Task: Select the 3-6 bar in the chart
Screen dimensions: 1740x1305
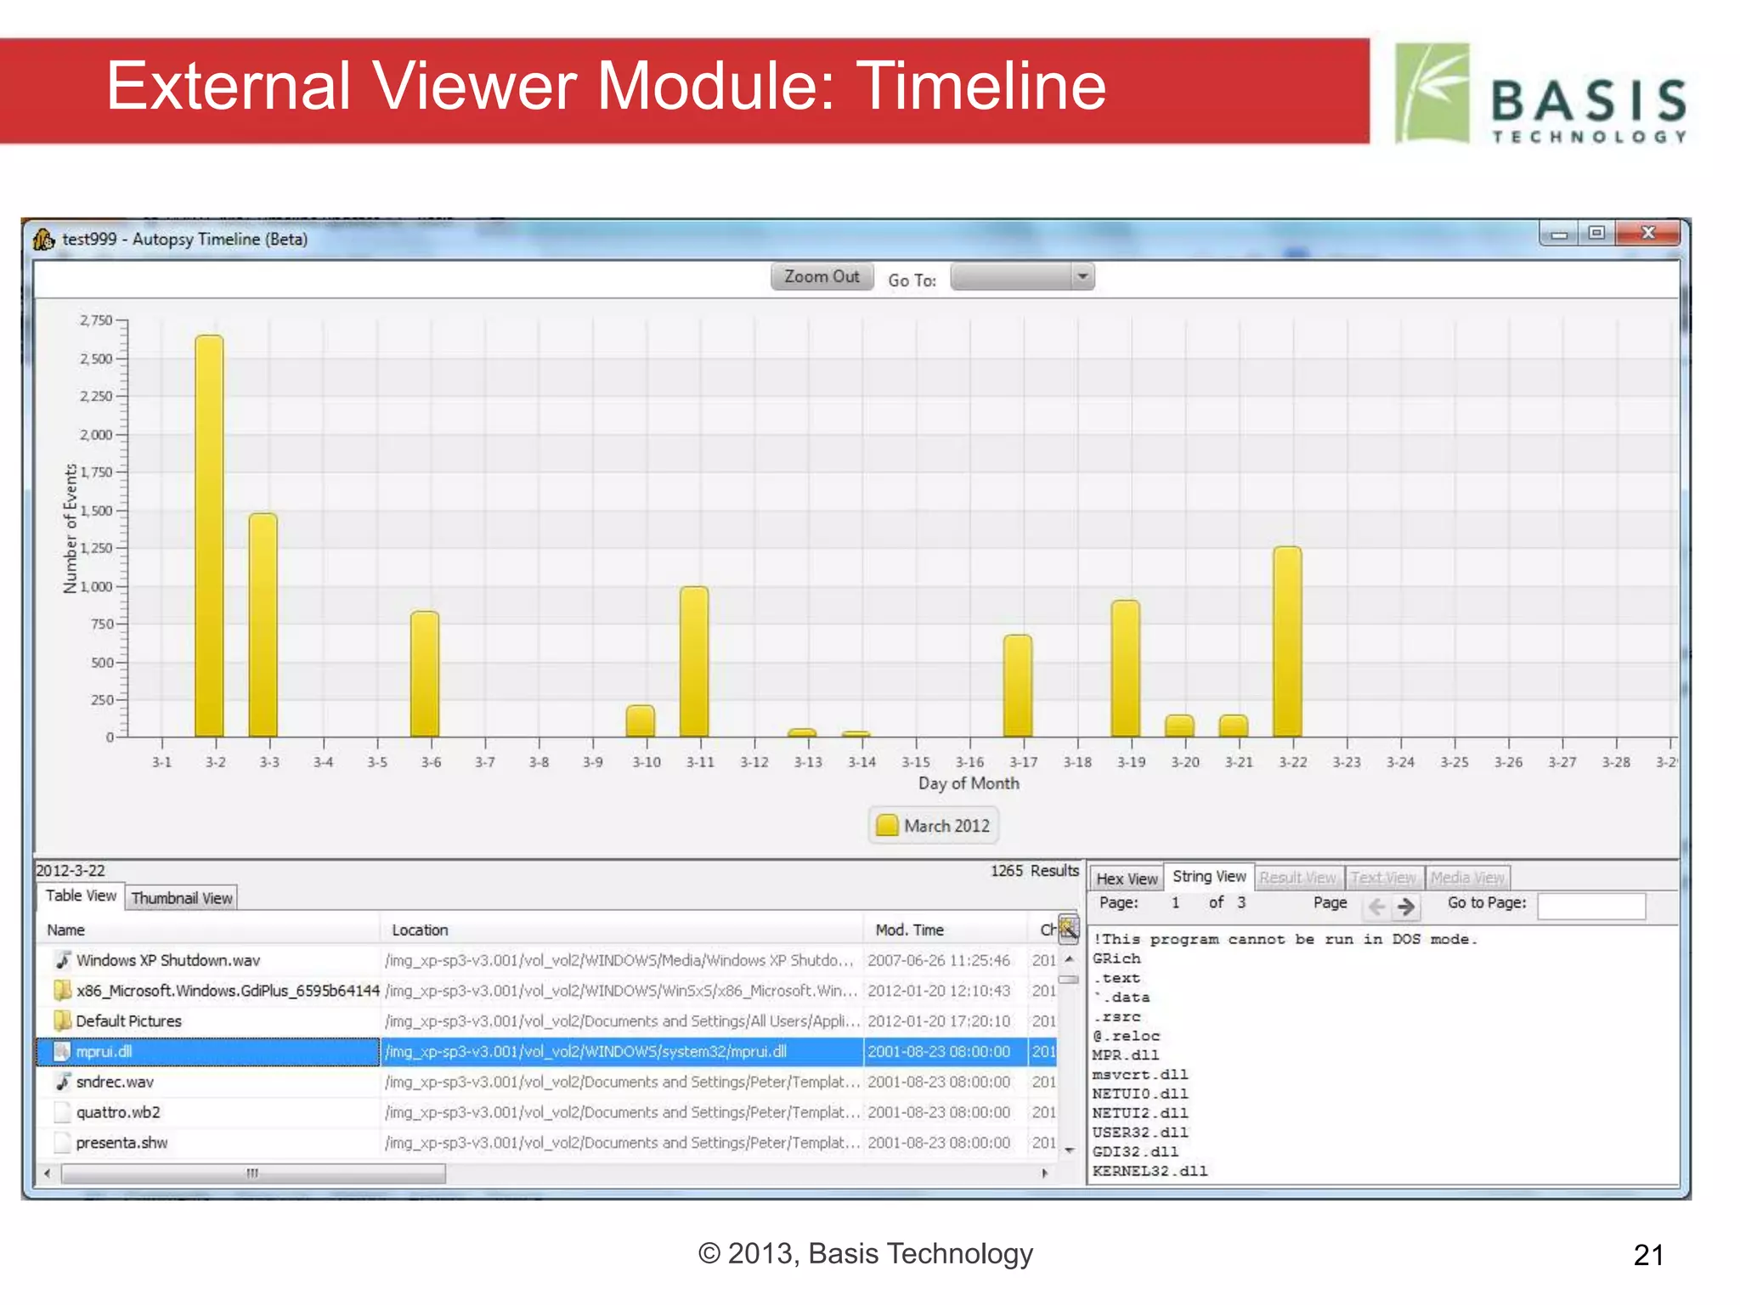Action: tap(425, 674)
